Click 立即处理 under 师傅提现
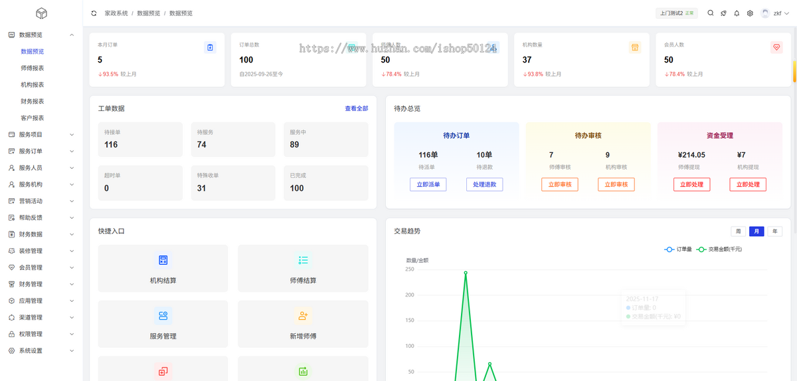The width and height of the screenshot is (797, 381). click(691, 184)
